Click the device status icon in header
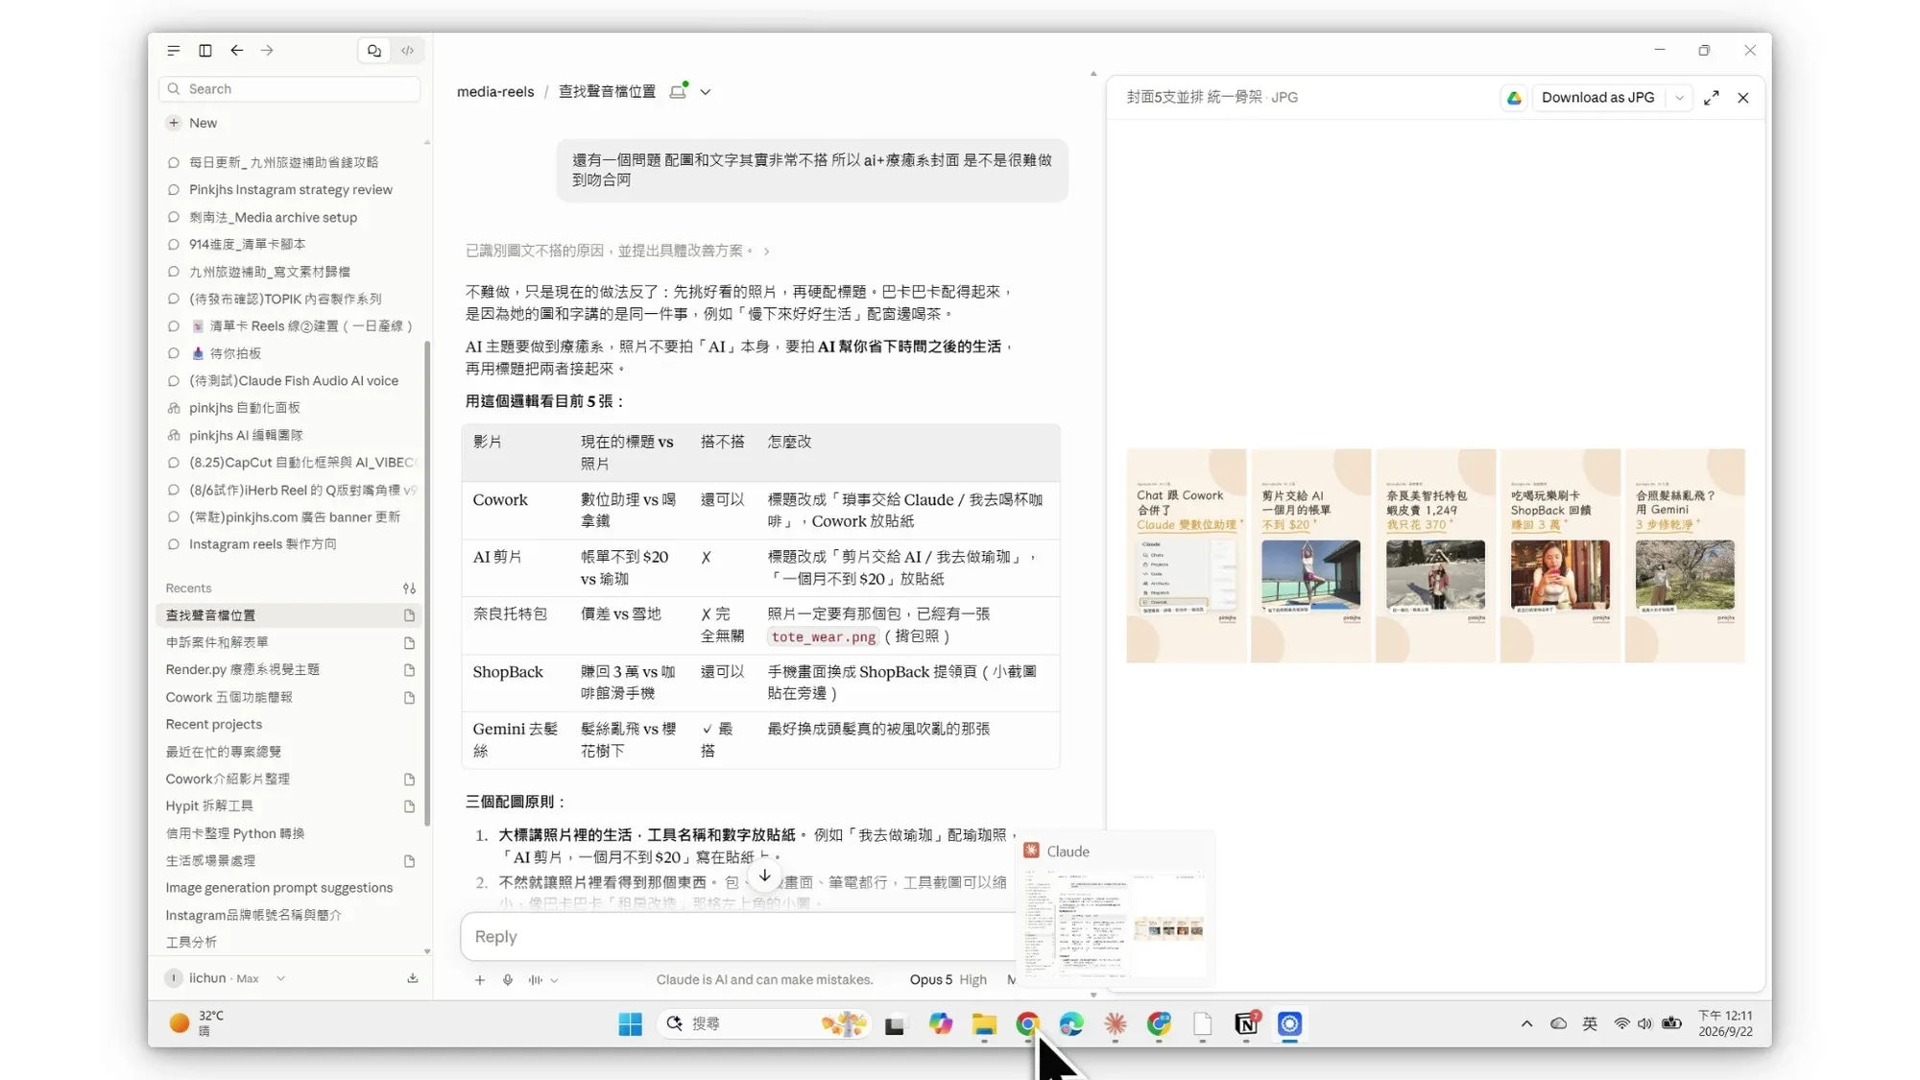 click(679, 91)
